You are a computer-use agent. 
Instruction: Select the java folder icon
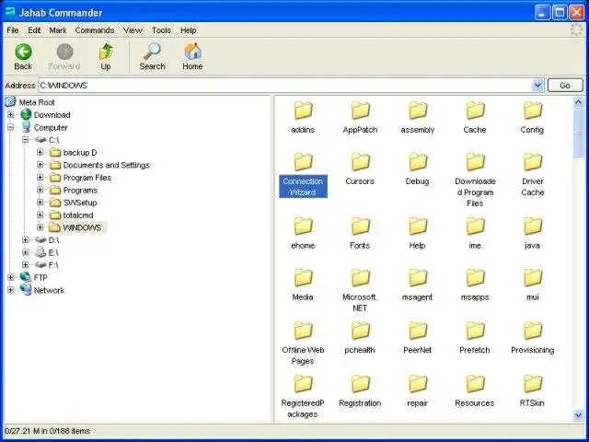tap(533, 227)
